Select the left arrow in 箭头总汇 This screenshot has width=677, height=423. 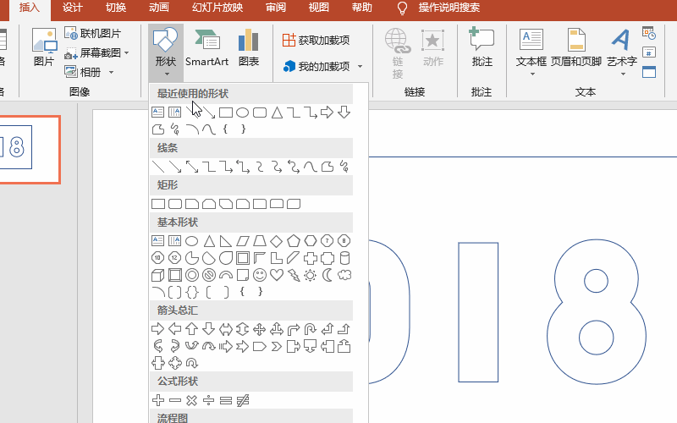click(x=175, y=329)
